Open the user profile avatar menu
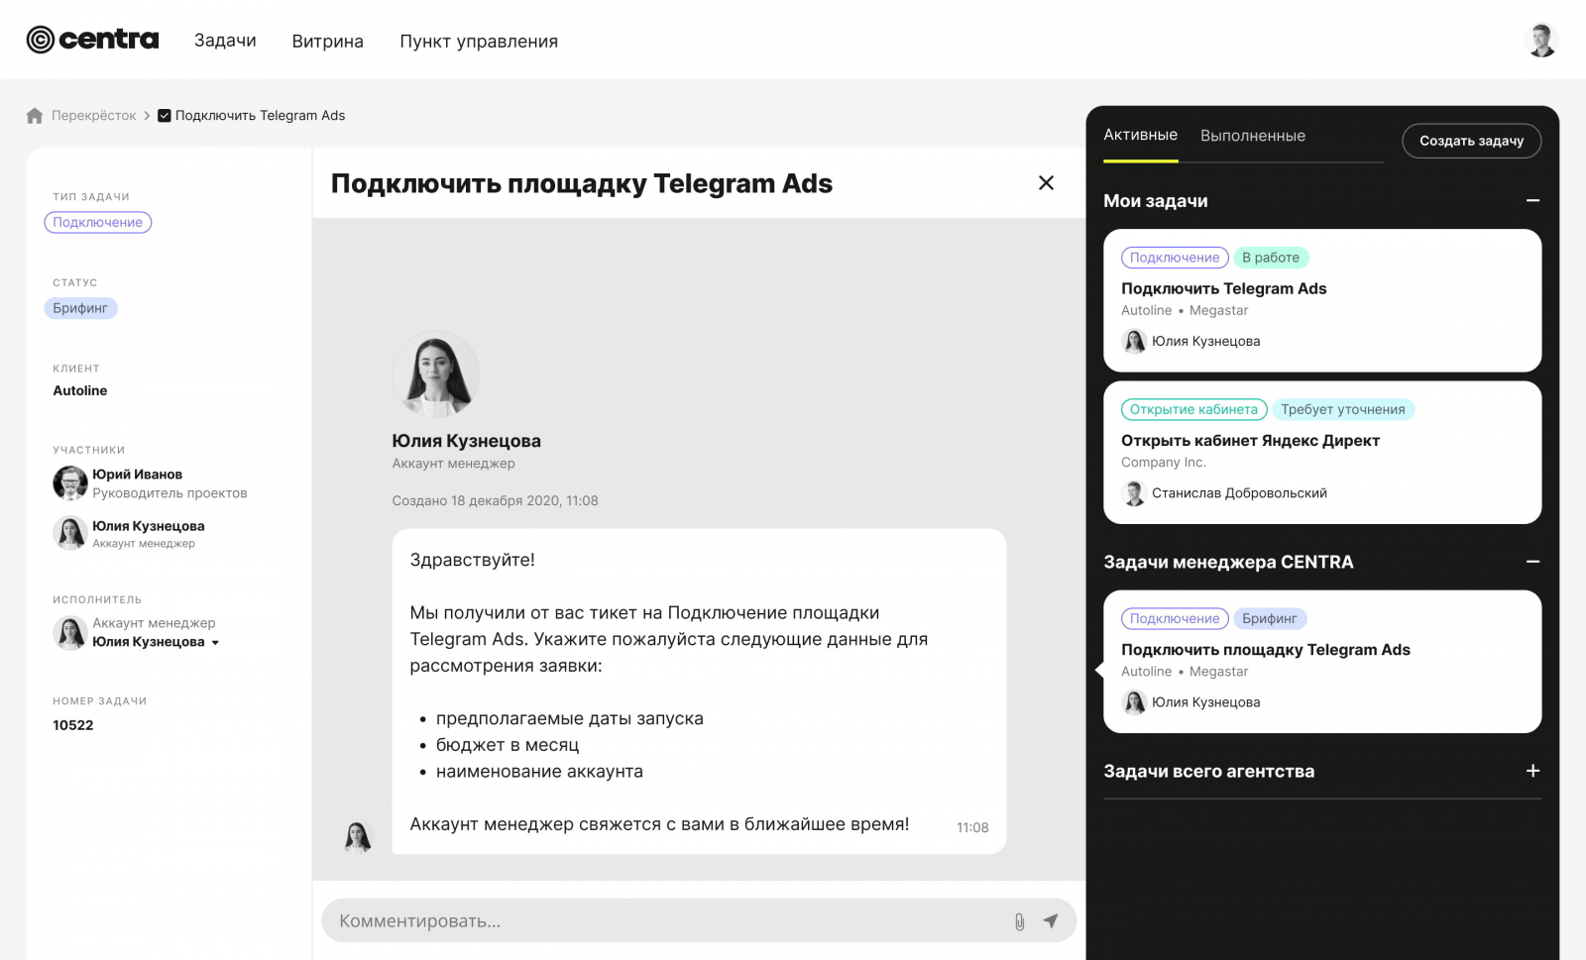The image size is (1586, 960). point(1541,41)
